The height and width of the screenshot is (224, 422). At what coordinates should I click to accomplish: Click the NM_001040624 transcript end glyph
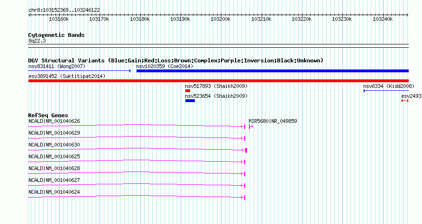243,197
